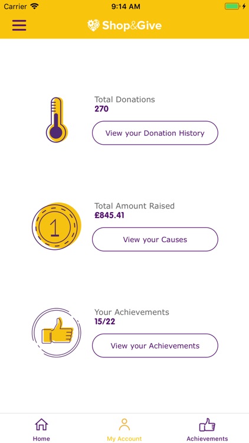Switch to the Home tab label
Image resolution: width=249 pixels, height=443 pixels.
[x=41, y=439]
